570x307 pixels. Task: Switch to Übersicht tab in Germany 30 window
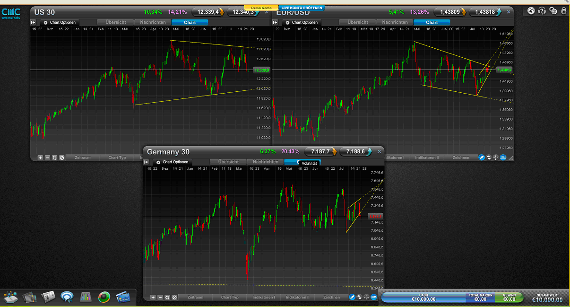[229, 162]
